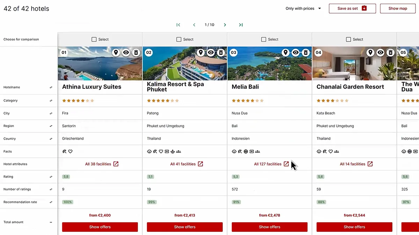Click the 1 / 10 page indicator
This screenshot has height=235, width=419.
tap(209, 25)
